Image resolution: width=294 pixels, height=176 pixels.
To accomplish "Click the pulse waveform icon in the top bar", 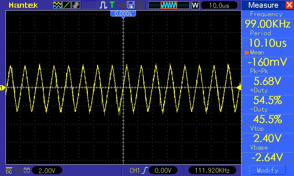I will [x=103, y=5].
